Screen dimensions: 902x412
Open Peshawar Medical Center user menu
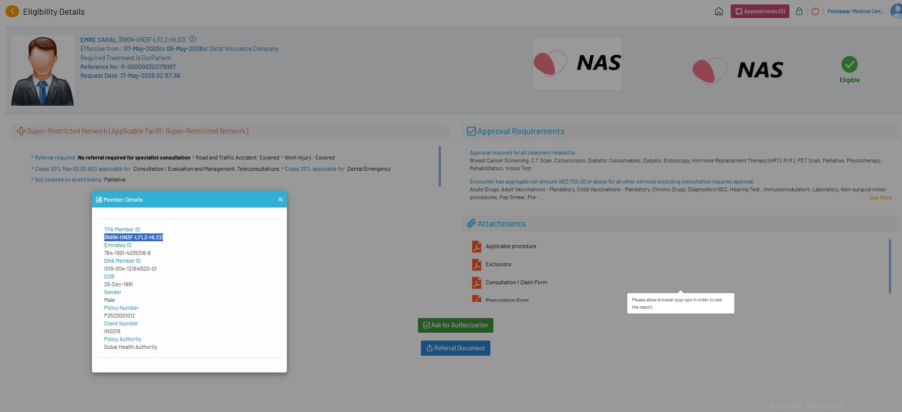(x=856, y=11)
